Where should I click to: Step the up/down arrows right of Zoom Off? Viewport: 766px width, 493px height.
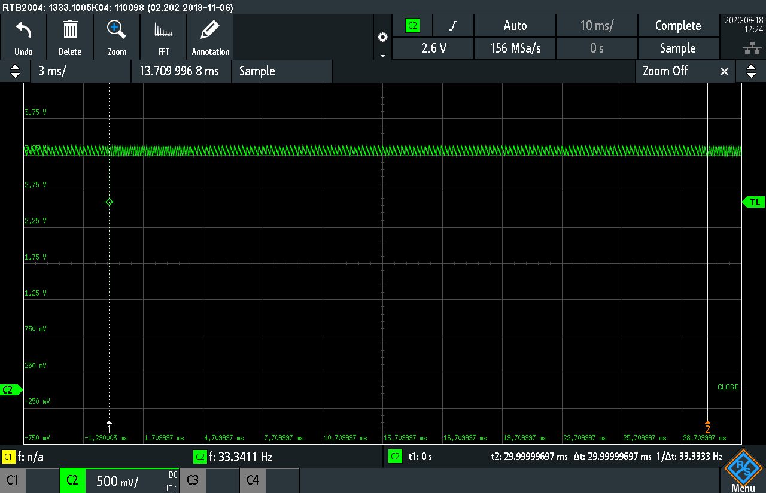(751, 71)
